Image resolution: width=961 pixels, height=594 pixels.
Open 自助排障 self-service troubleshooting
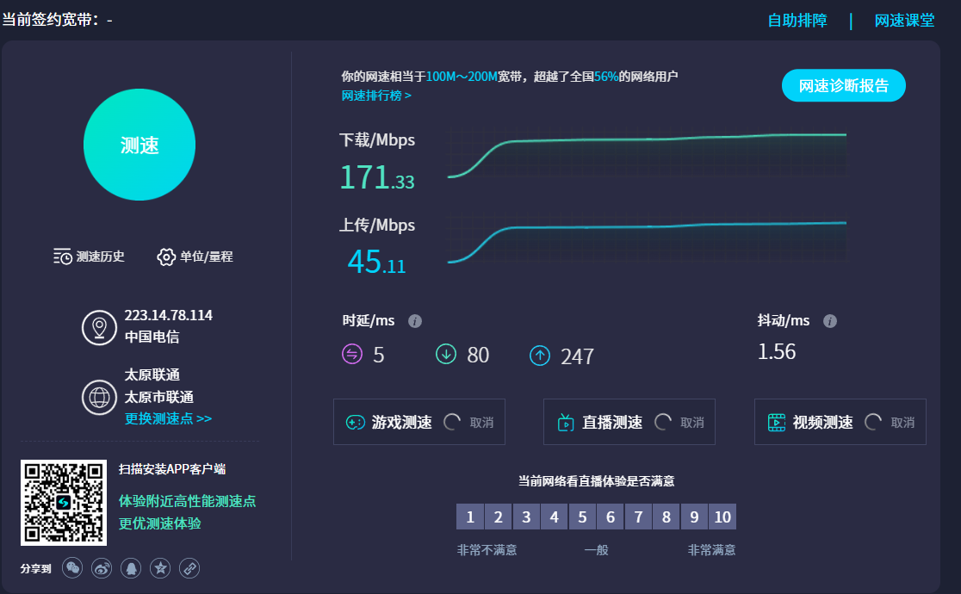coord(797,21)
